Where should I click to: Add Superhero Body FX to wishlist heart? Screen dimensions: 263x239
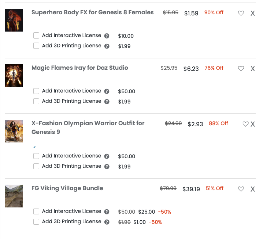click(241, 13)
